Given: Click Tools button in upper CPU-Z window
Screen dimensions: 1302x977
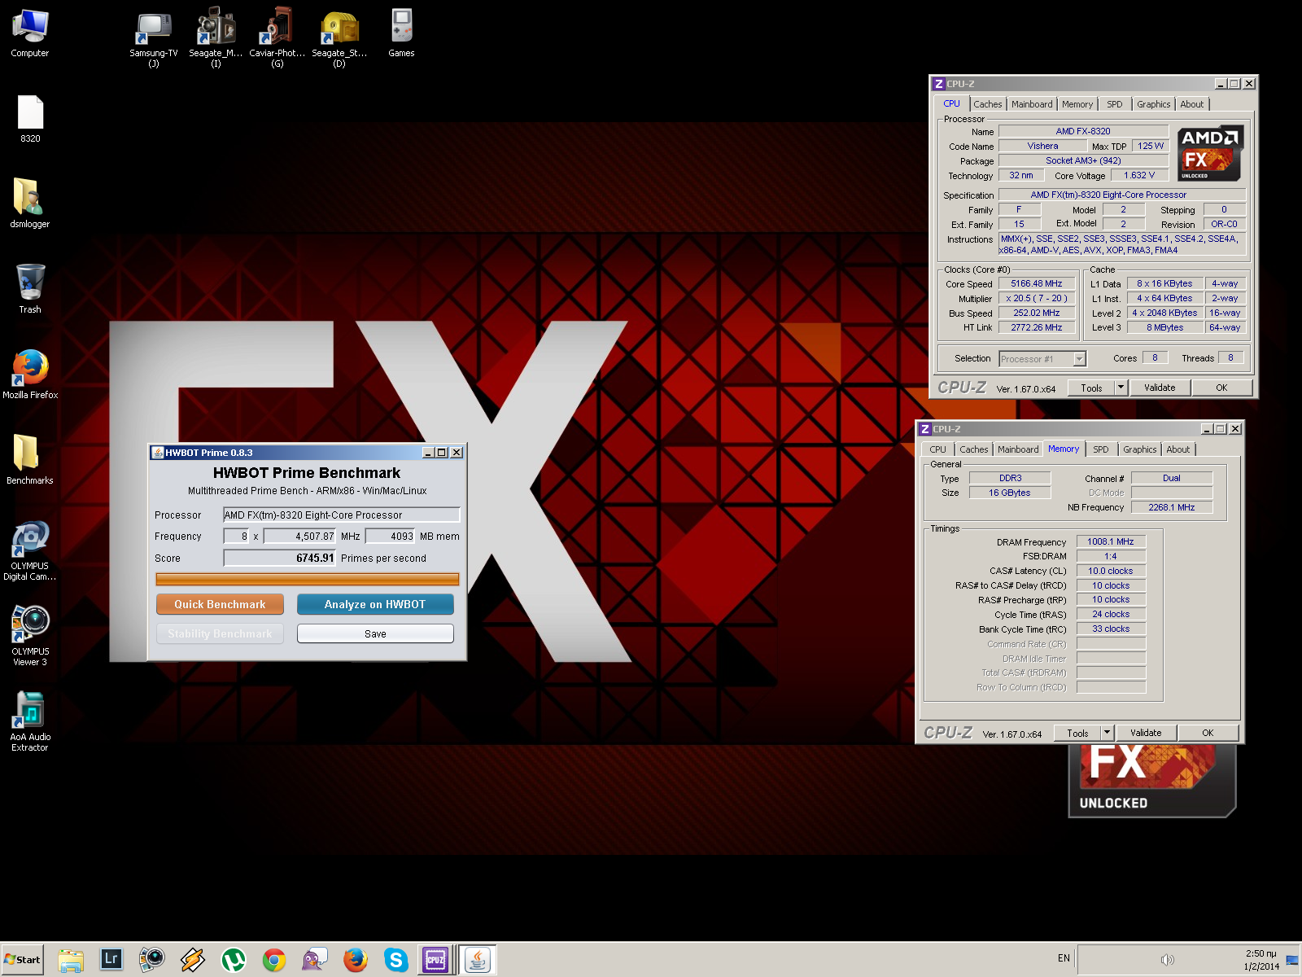Looking at the screenshot, I should (1091, 388).
